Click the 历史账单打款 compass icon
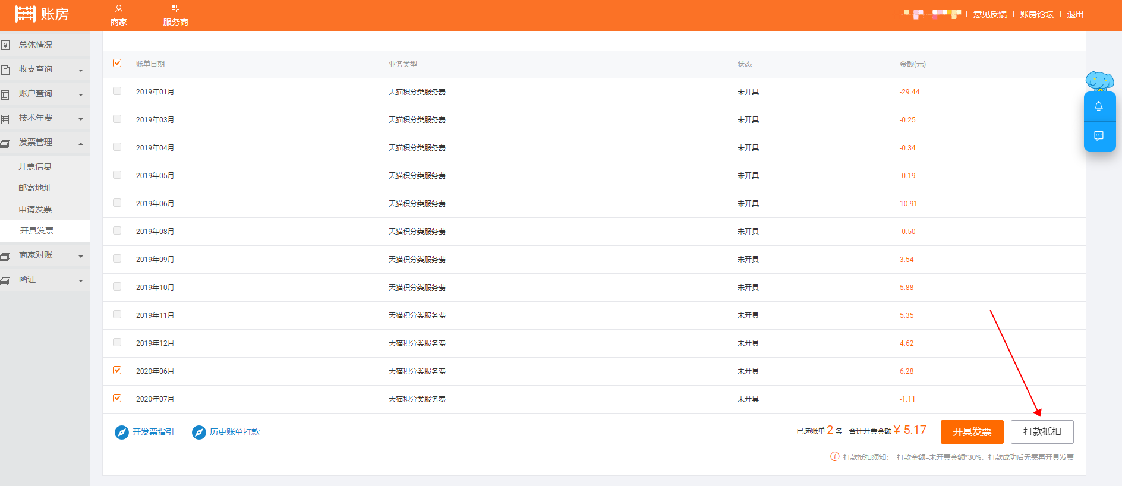Screen dimensions: 1122x486 coord(198,433)
